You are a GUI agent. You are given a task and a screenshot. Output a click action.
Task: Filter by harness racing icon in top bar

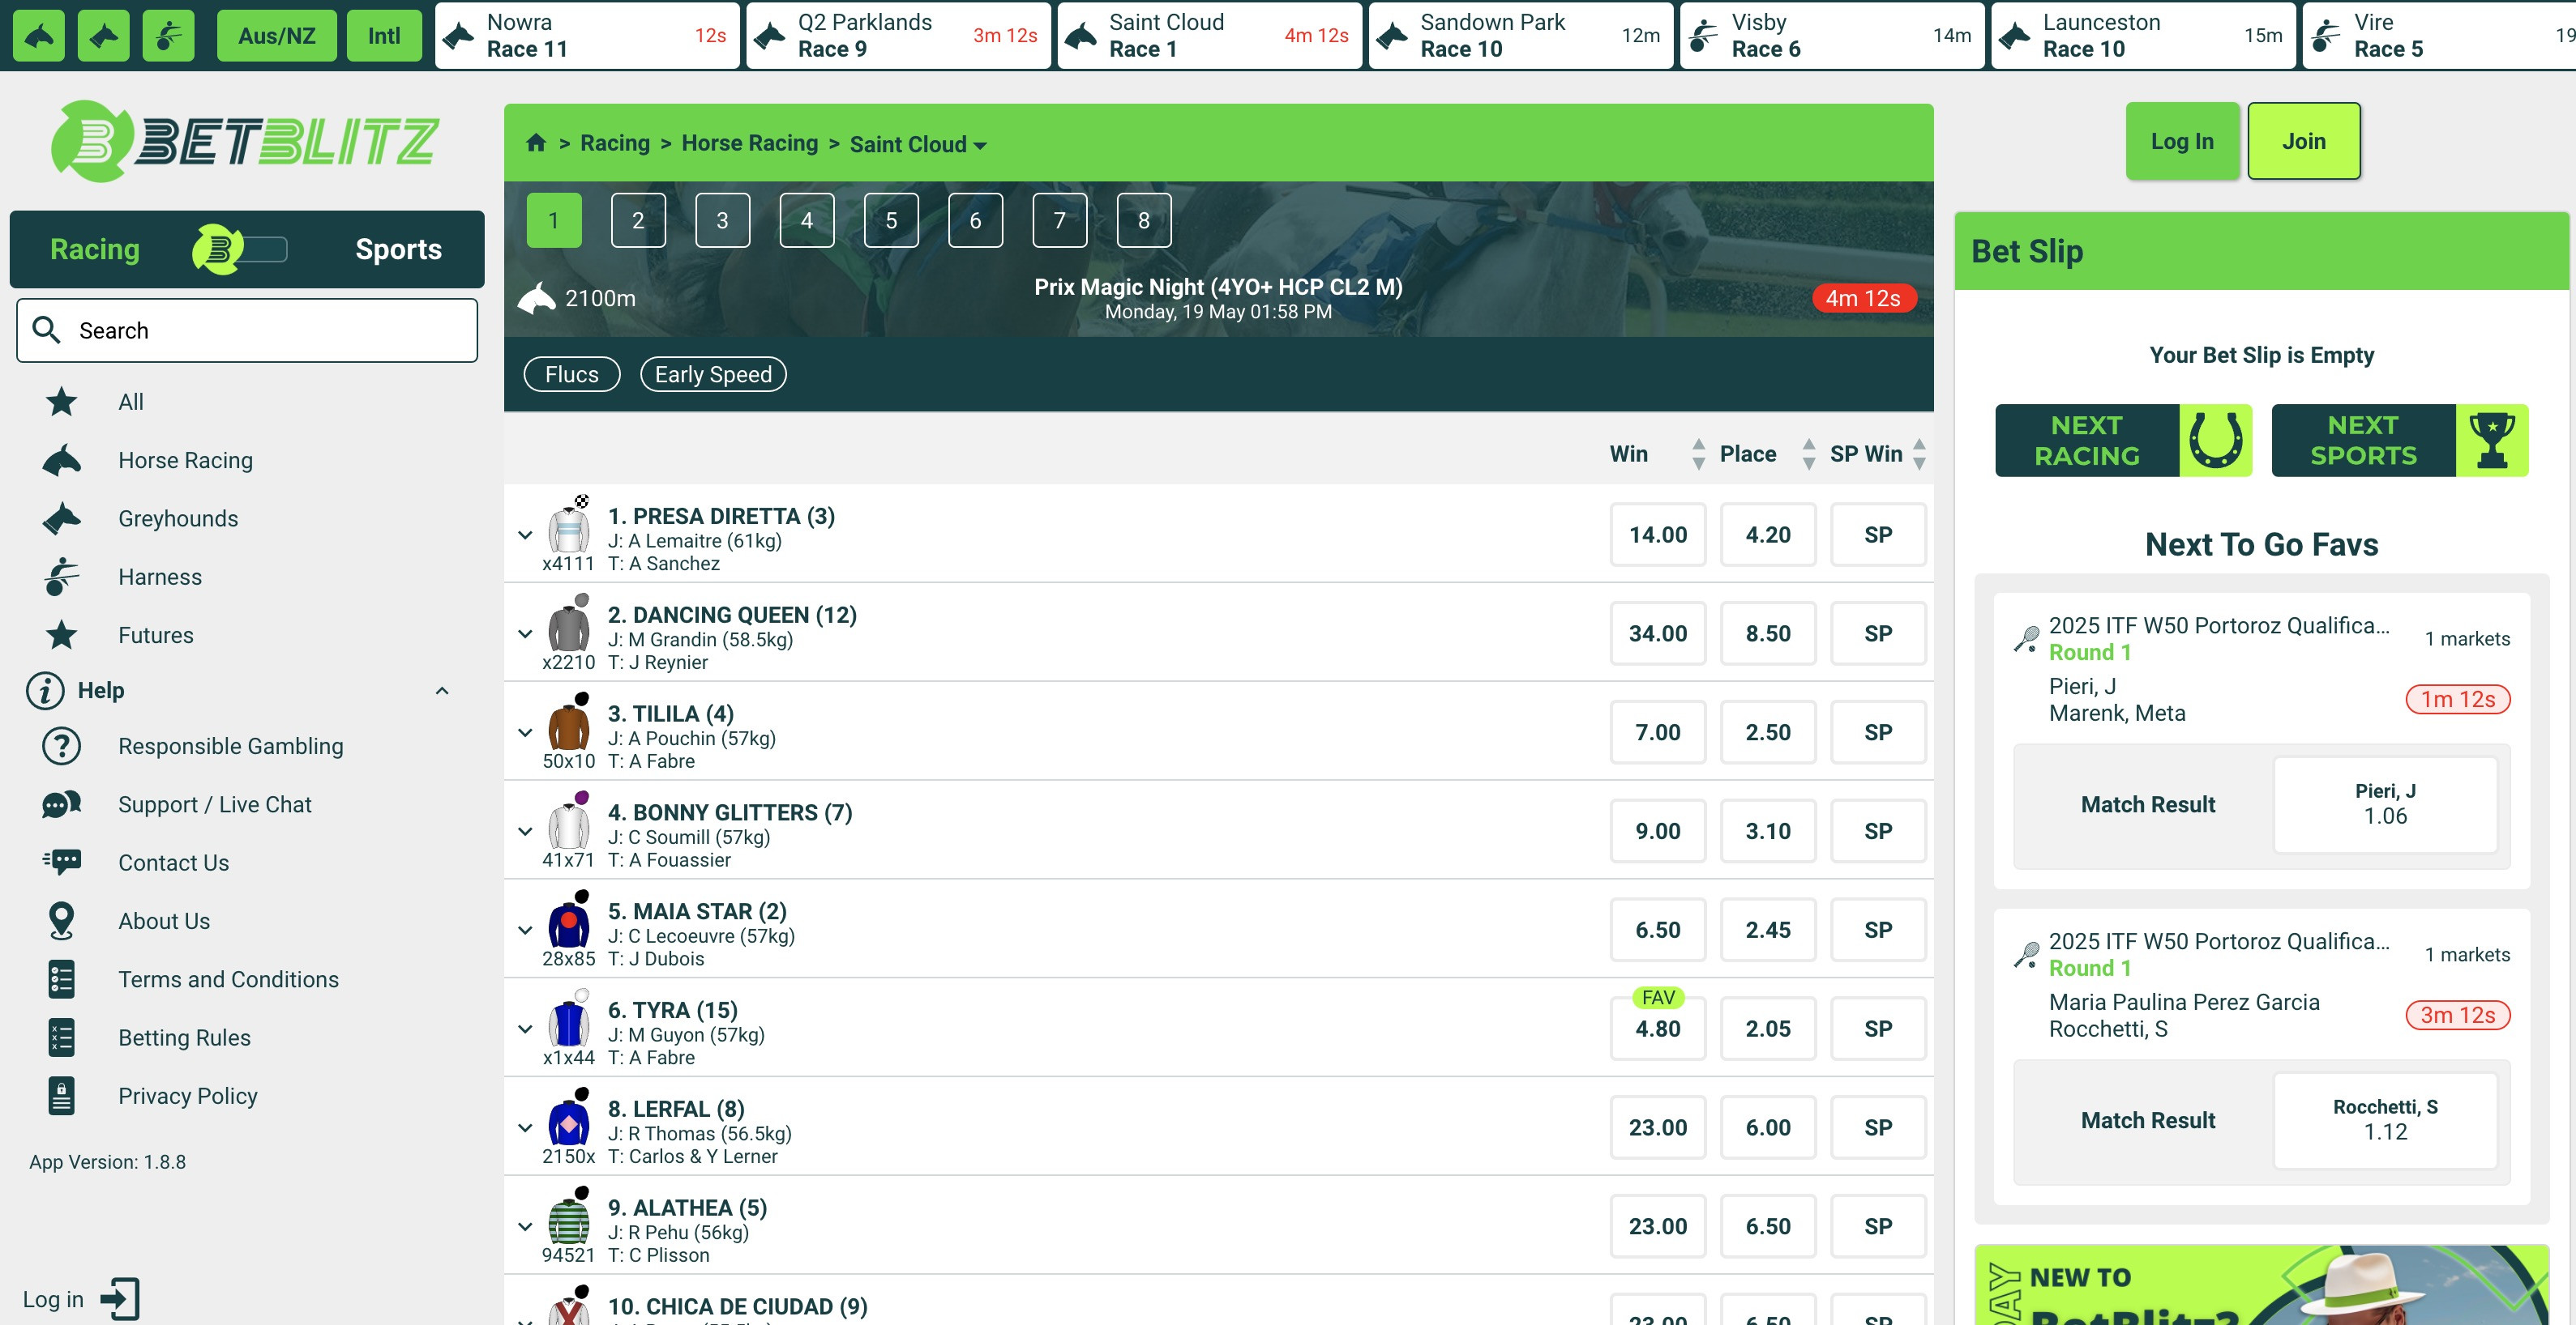pos(168,35)
